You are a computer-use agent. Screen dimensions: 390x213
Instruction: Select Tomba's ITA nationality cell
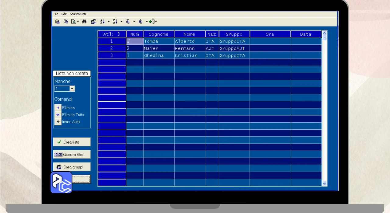212,41
